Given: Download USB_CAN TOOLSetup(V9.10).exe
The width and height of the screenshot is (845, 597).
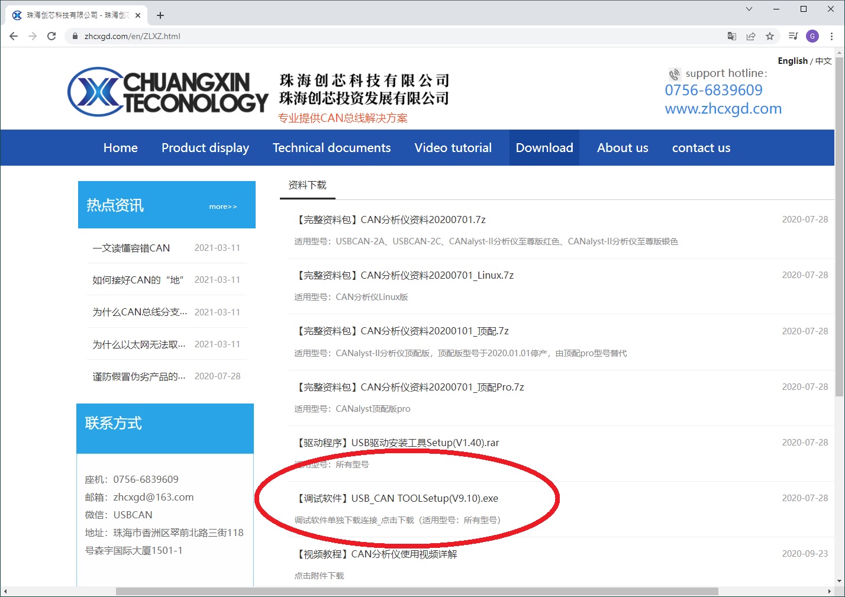Looking at the screenshot, I should click(396, 498).
